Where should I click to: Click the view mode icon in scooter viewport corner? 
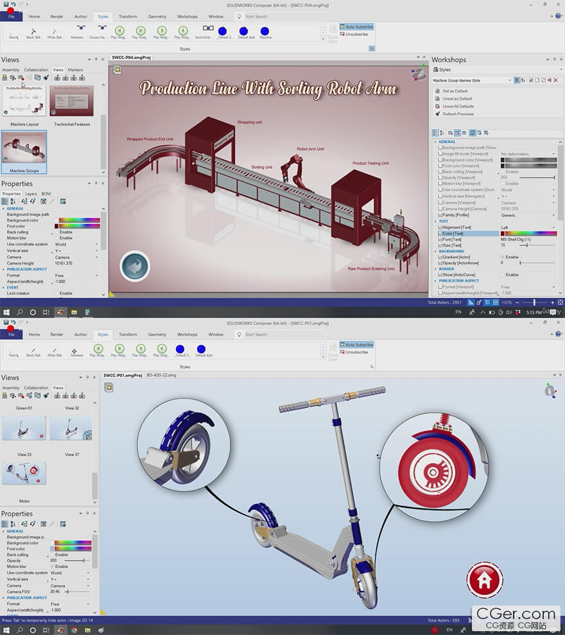coord(109,388)
